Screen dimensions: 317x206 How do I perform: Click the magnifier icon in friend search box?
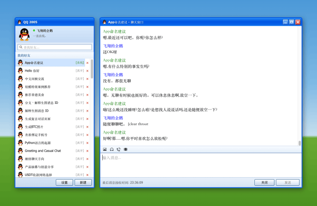[x=21, y=47]
